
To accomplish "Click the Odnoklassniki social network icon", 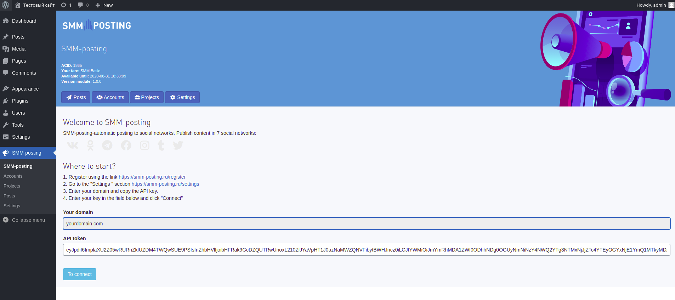I will (90, 145).
